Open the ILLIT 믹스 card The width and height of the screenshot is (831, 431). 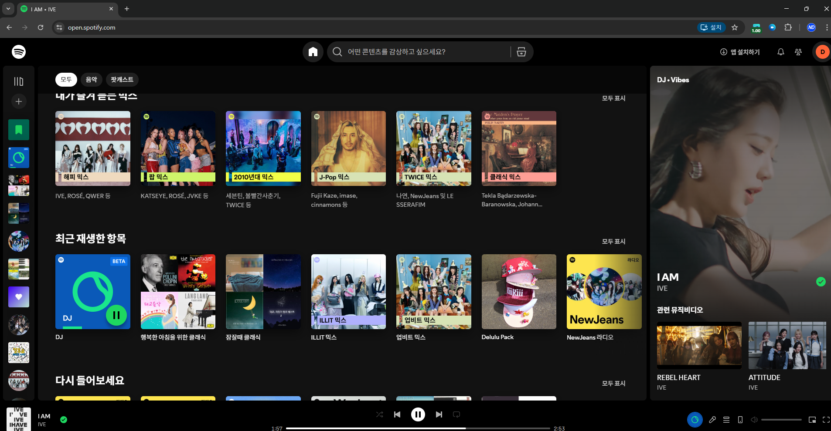pos(348,292)
